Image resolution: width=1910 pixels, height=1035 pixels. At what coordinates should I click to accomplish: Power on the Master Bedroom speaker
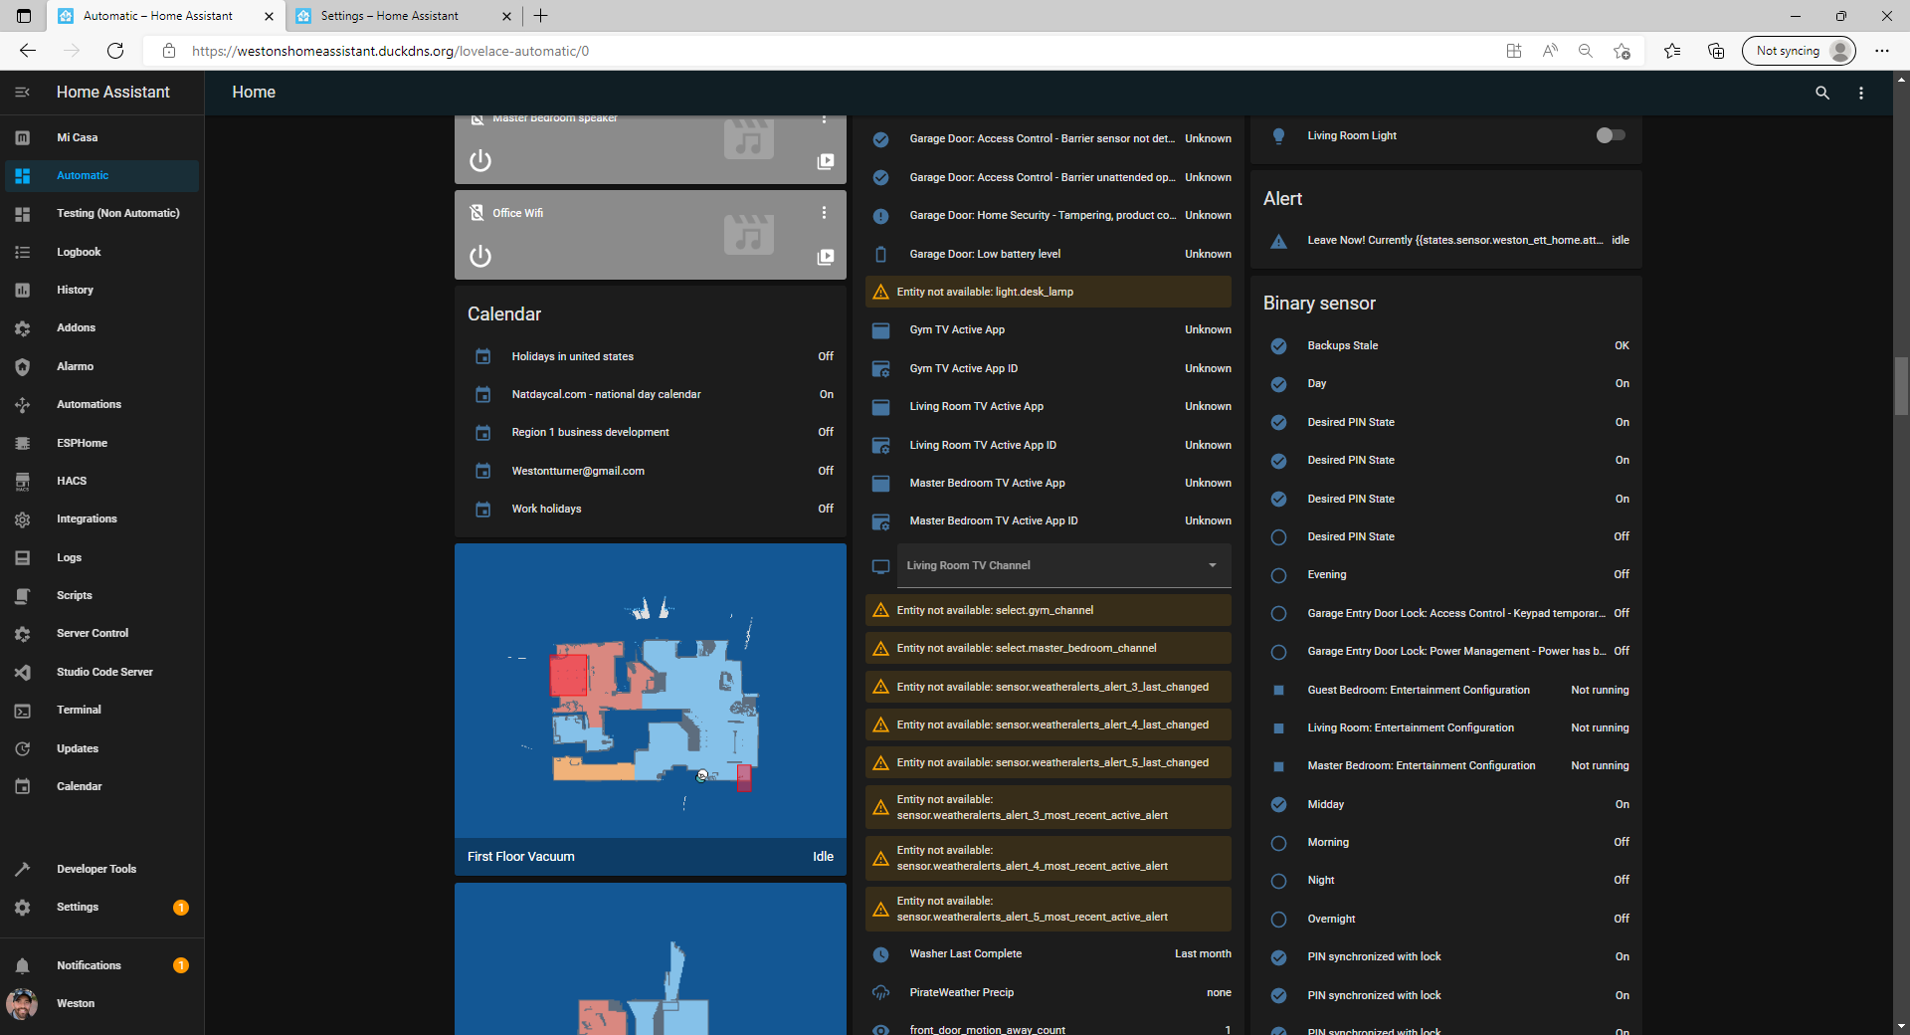479,160
